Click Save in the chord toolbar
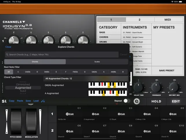186x140 pixels. pos(28,101)
